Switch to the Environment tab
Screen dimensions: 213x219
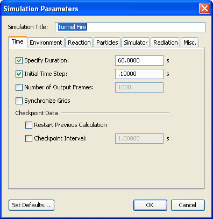[46, 43]
